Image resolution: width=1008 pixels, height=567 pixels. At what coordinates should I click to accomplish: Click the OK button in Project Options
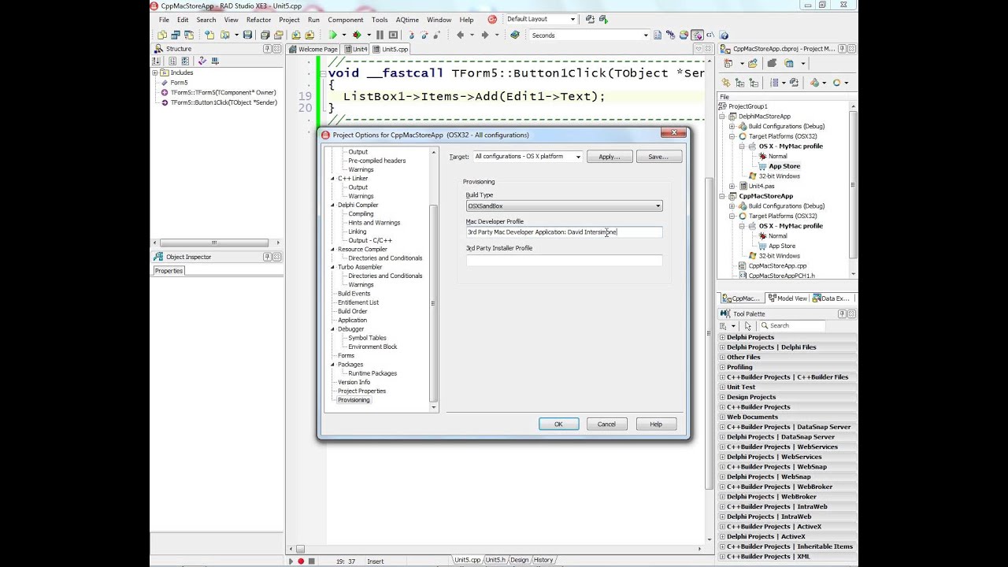(558, 424)
